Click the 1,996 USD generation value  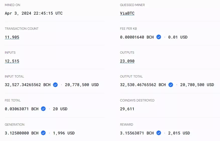[x=64, y=133]
